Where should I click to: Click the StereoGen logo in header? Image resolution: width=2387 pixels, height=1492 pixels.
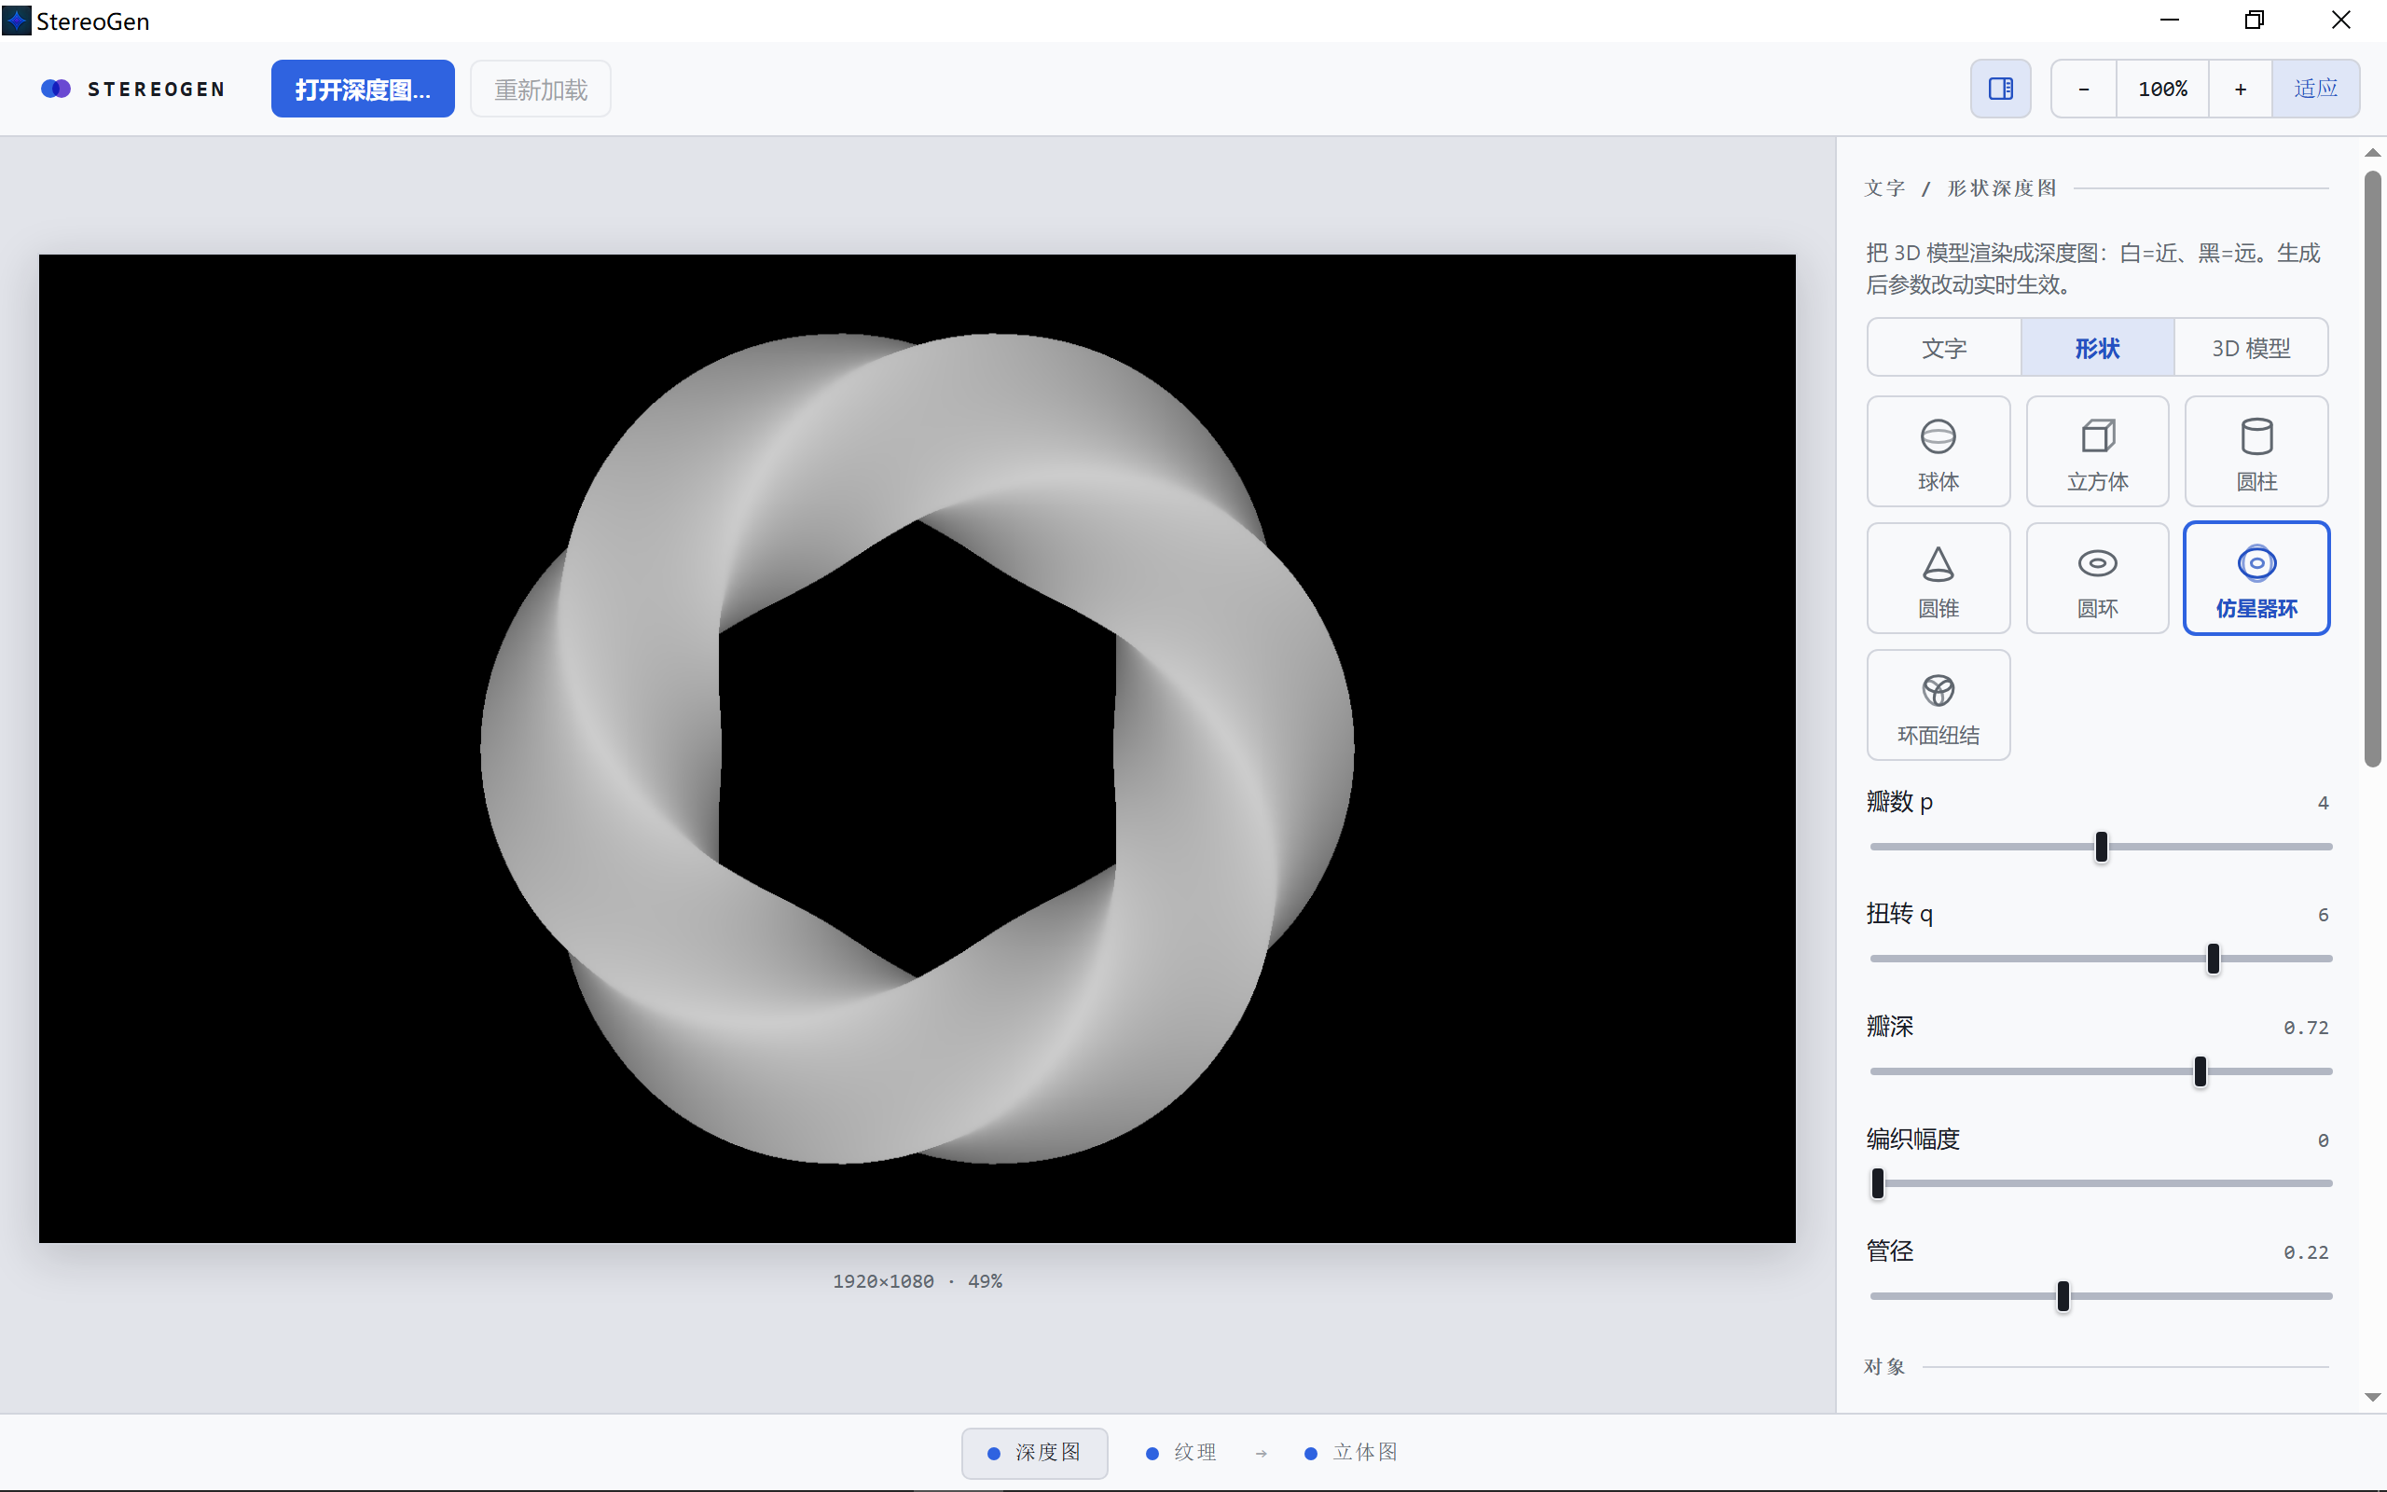133,89
